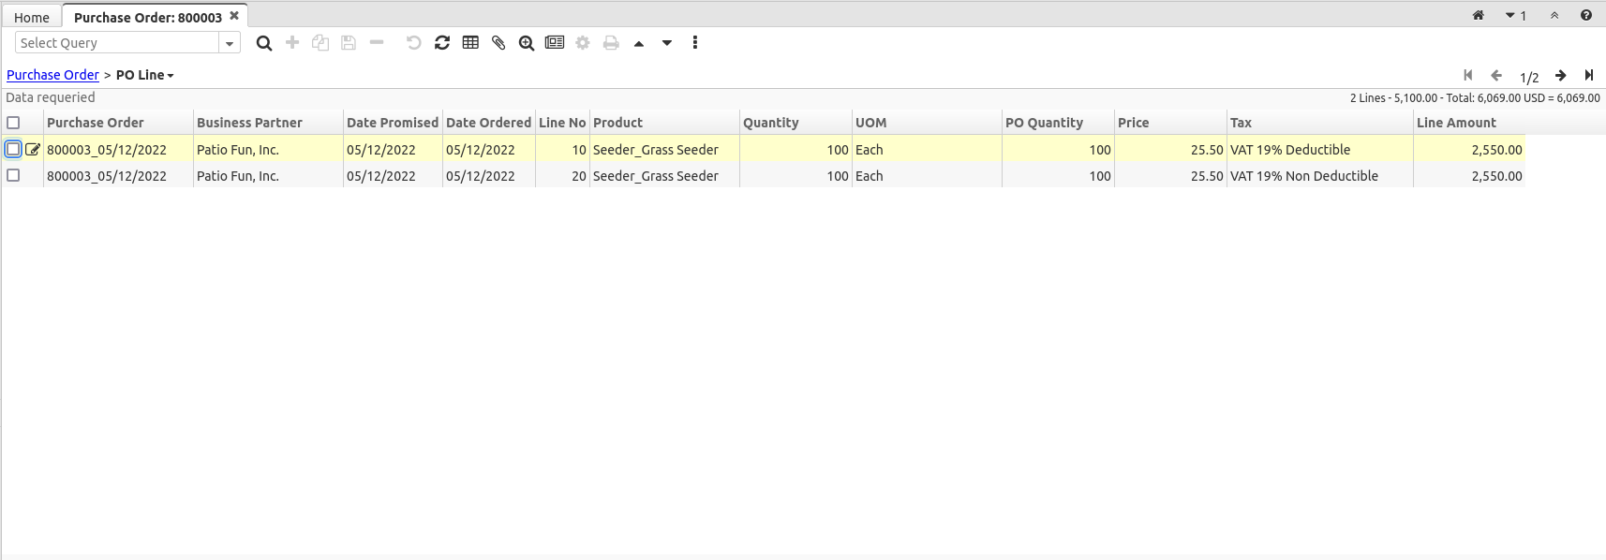Expand the PO Line tab dropdown

click(171, 76)
